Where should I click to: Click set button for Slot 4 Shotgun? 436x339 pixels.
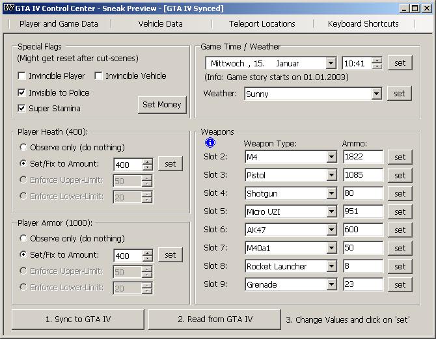[400, 193]
